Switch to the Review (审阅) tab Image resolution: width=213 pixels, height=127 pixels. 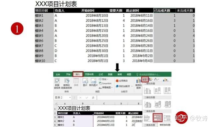[119, 74]
